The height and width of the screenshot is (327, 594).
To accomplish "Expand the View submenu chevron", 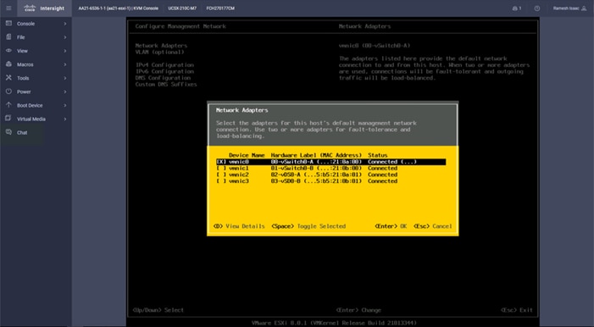I will (65, 51).
